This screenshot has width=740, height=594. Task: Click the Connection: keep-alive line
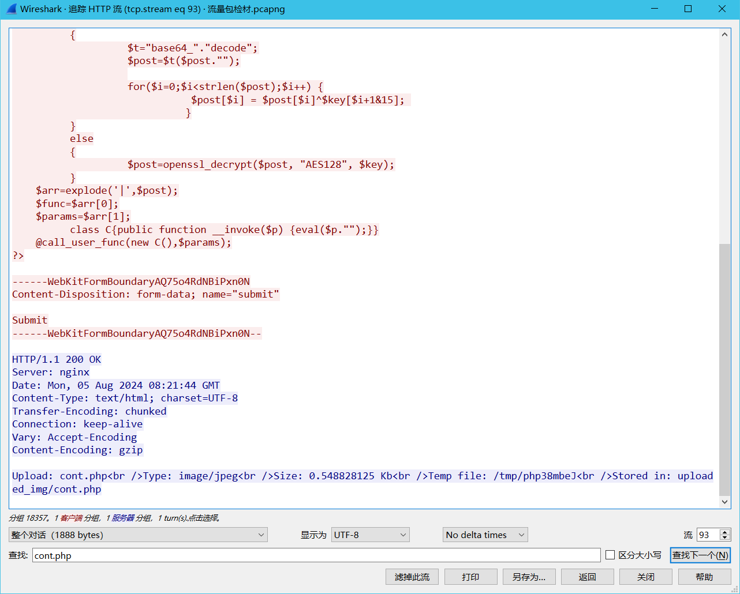(x=77, y=424)
